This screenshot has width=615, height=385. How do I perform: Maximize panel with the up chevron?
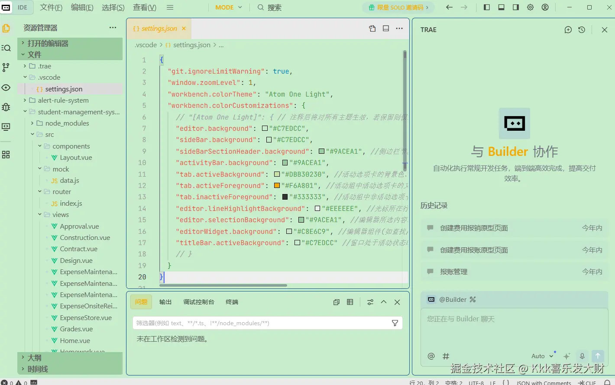[384, 302]
